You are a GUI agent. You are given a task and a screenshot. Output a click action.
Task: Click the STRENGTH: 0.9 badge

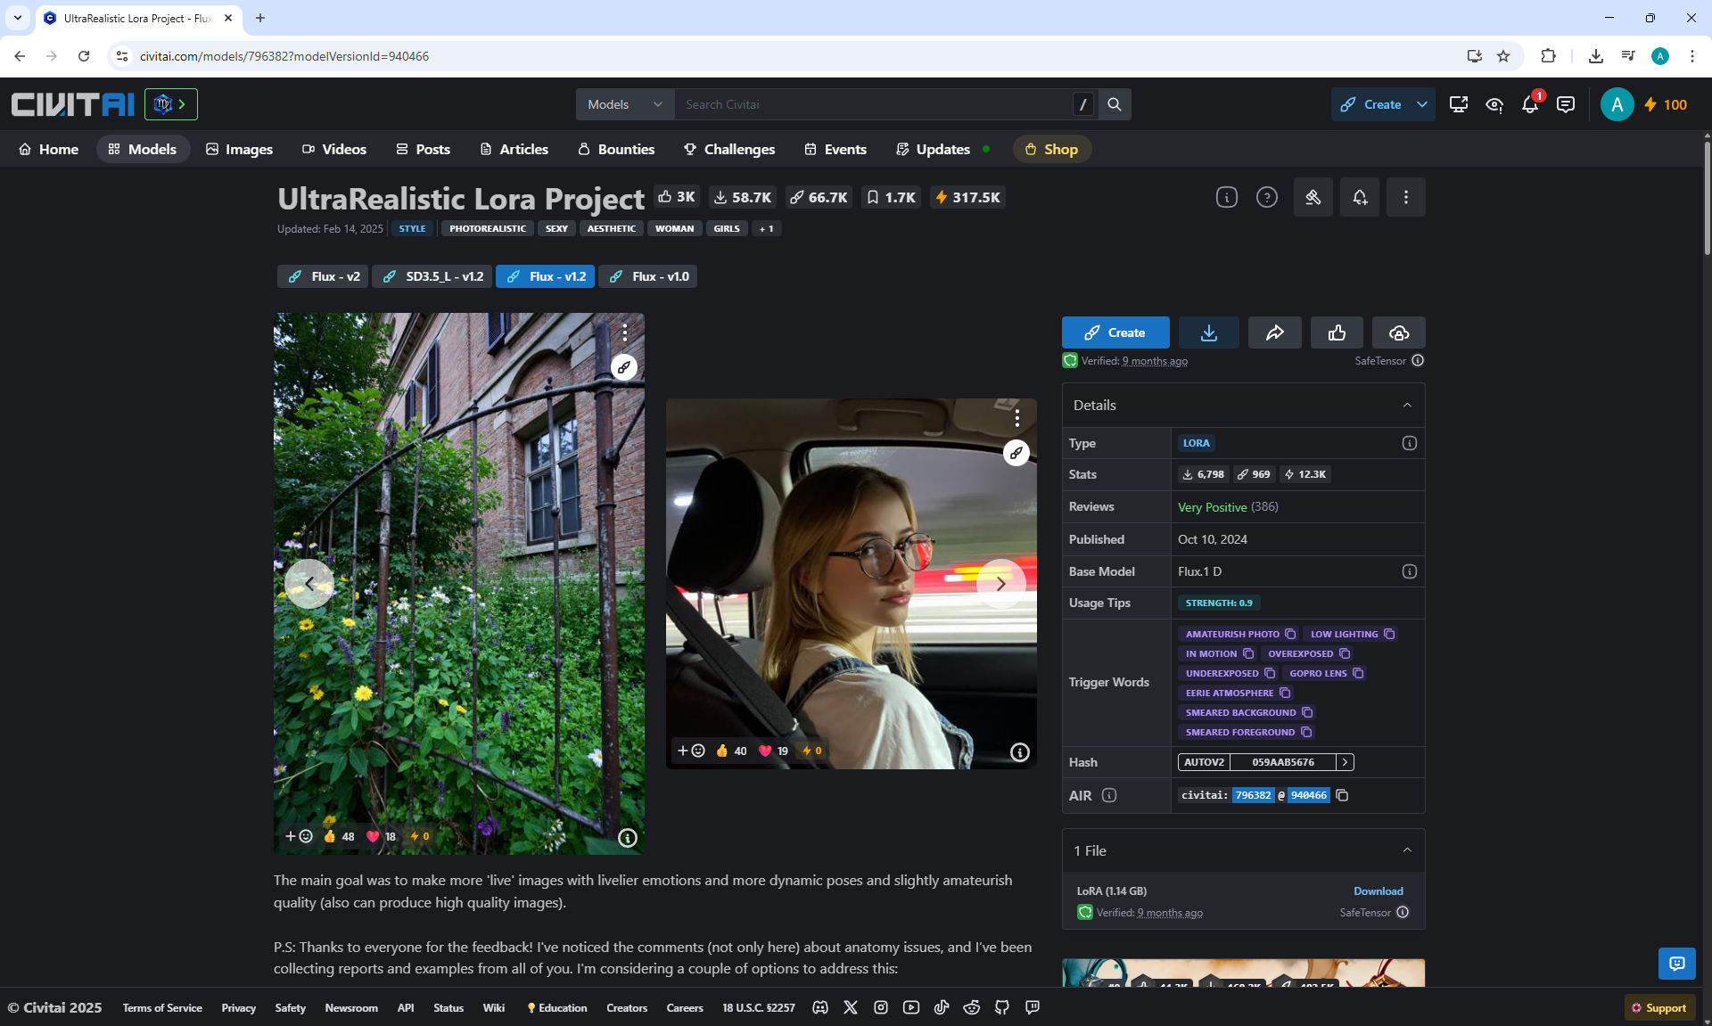(x=1218, y=603)
